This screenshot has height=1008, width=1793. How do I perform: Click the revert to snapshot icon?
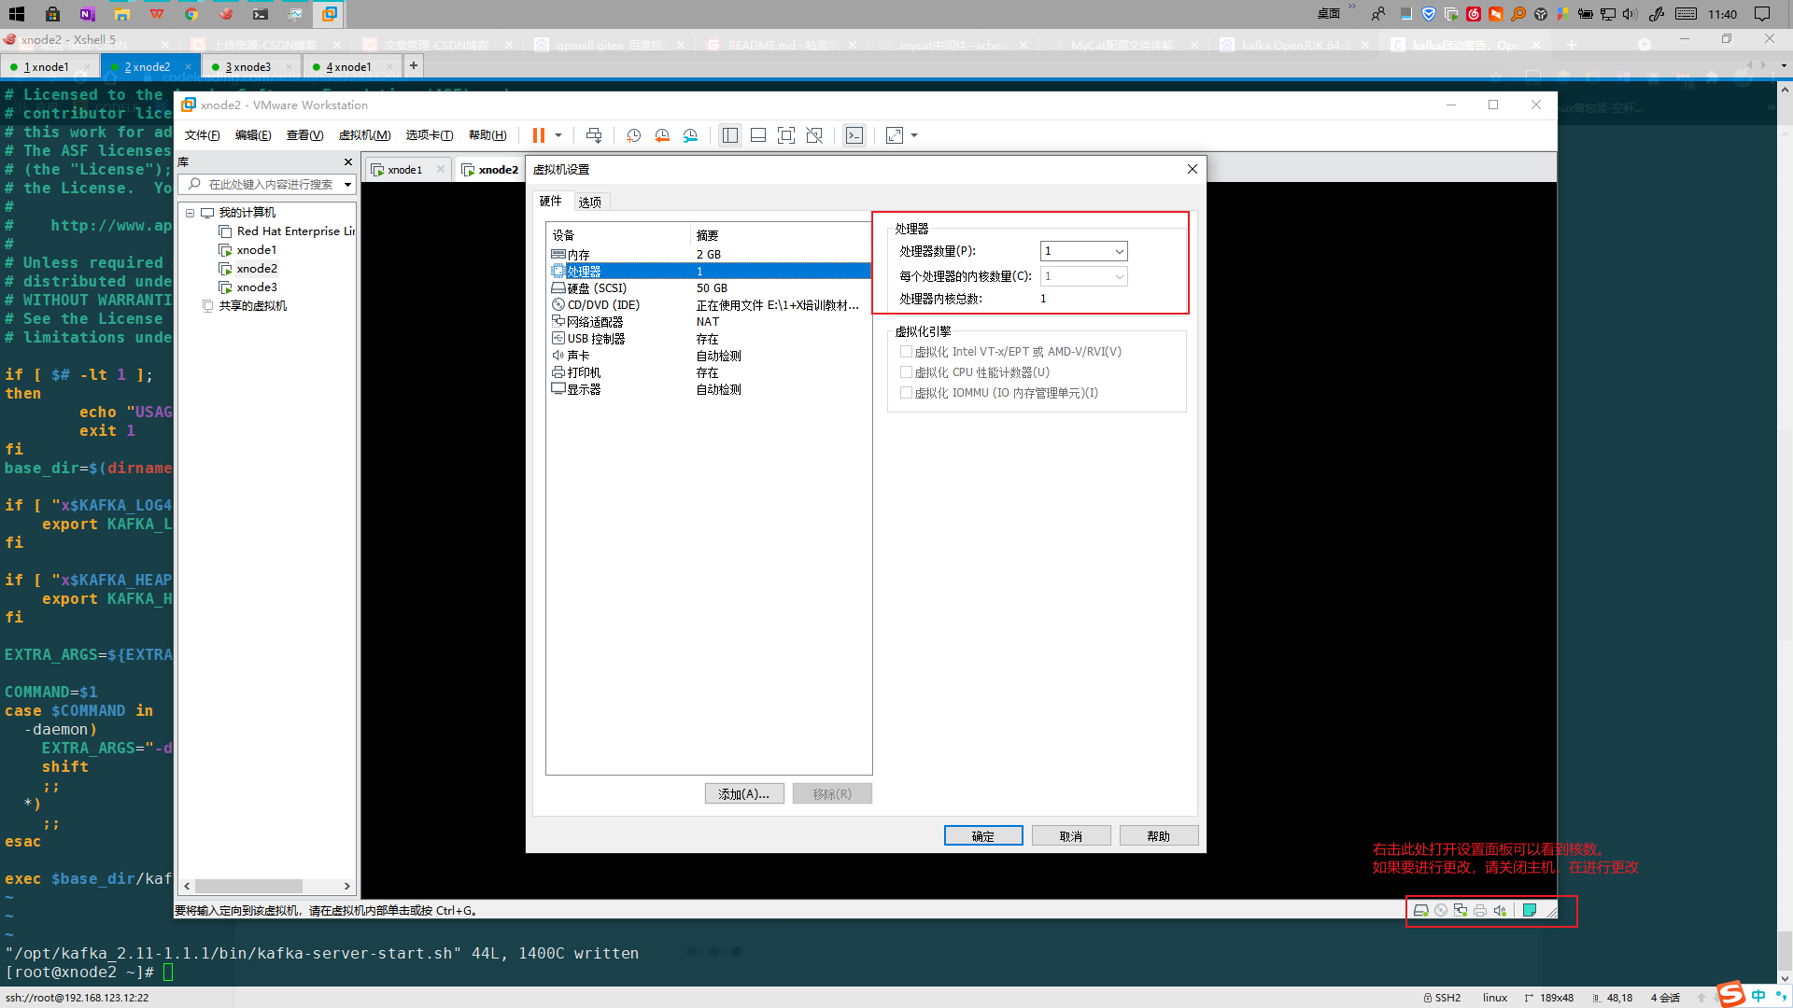point(662,135)
